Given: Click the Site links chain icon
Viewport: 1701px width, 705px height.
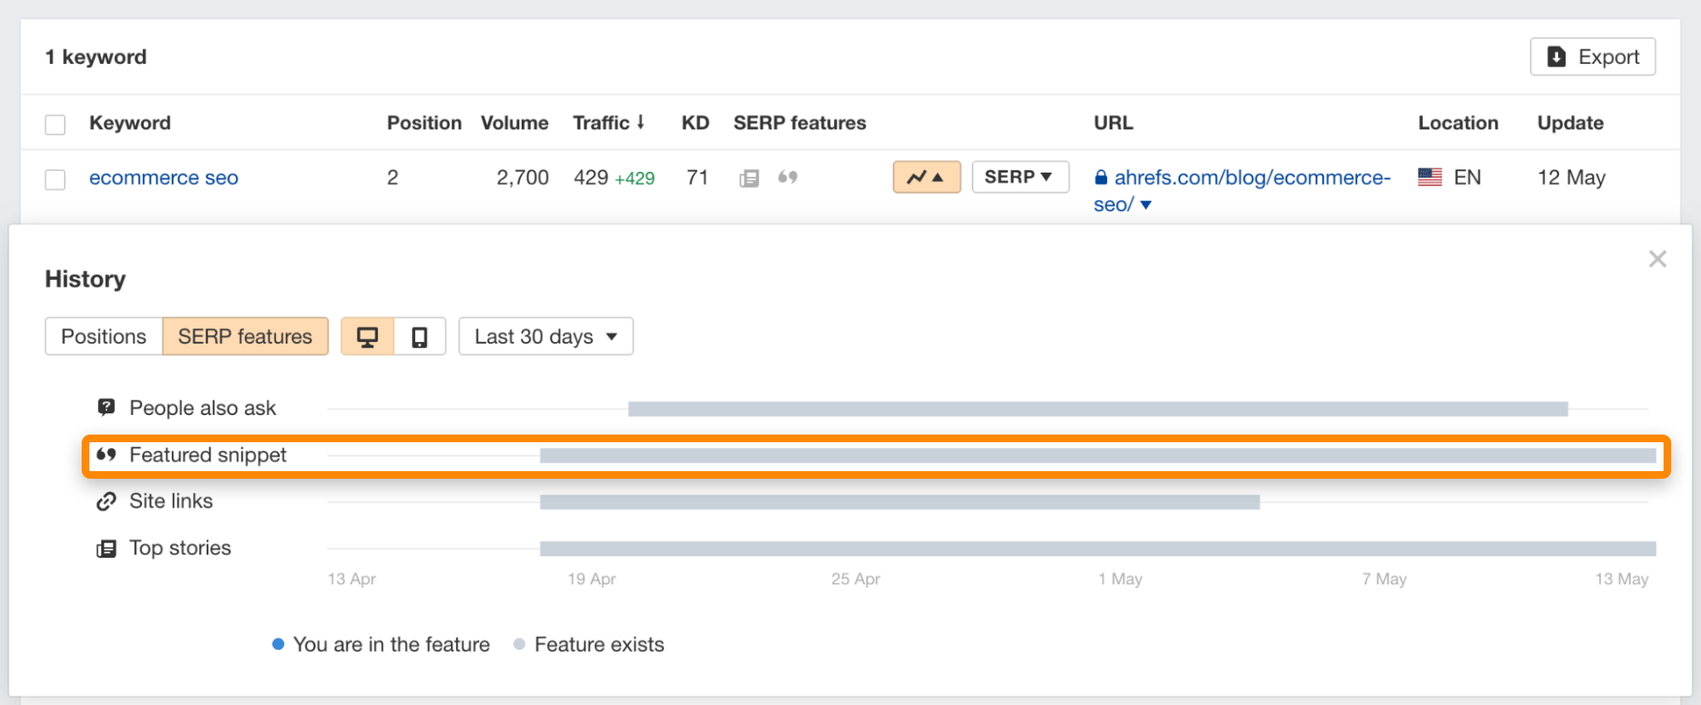Looking at the screenshot, I should [106, 502].
